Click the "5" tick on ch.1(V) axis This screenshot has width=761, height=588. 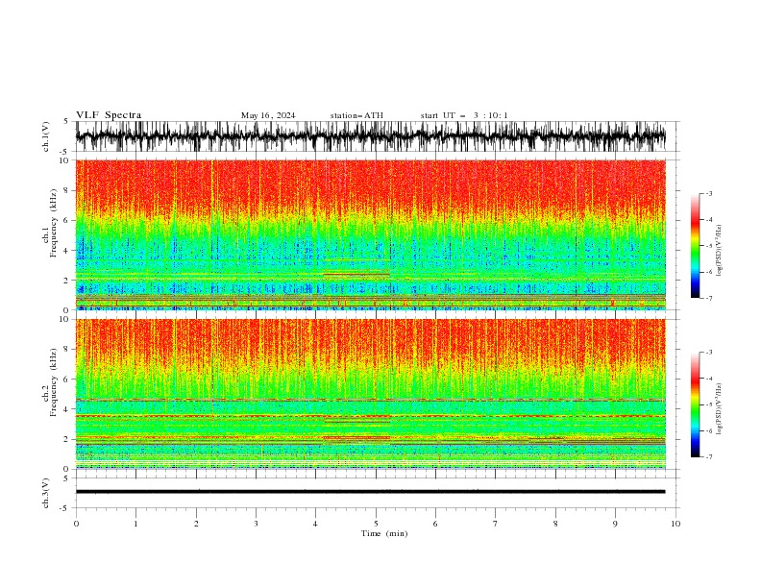click(66, 122)
